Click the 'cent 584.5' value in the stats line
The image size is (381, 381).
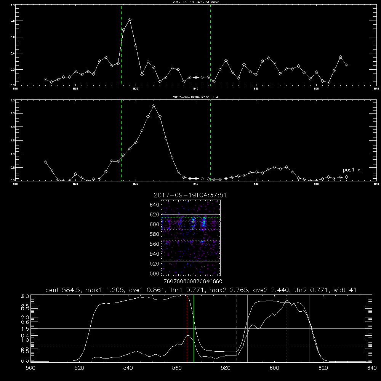pos(63,290)
